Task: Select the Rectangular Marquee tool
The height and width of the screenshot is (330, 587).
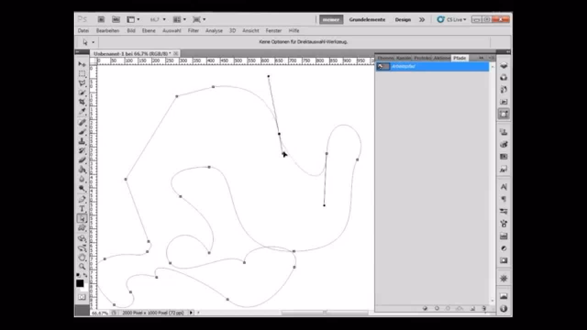Action: (82, 74)
